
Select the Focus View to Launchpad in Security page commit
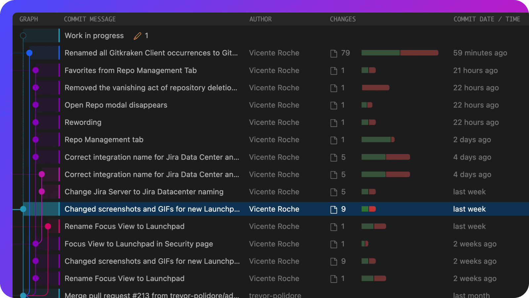tap(139, 244)
